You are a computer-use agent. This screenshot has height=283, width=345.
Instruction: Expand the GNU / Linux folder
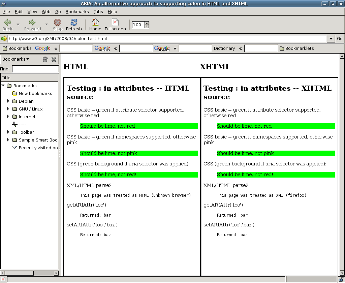click(x=8, y=109)
